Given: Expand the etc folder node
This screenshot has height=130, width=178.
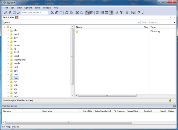Looking at the screenshot, I should (8, 41).
